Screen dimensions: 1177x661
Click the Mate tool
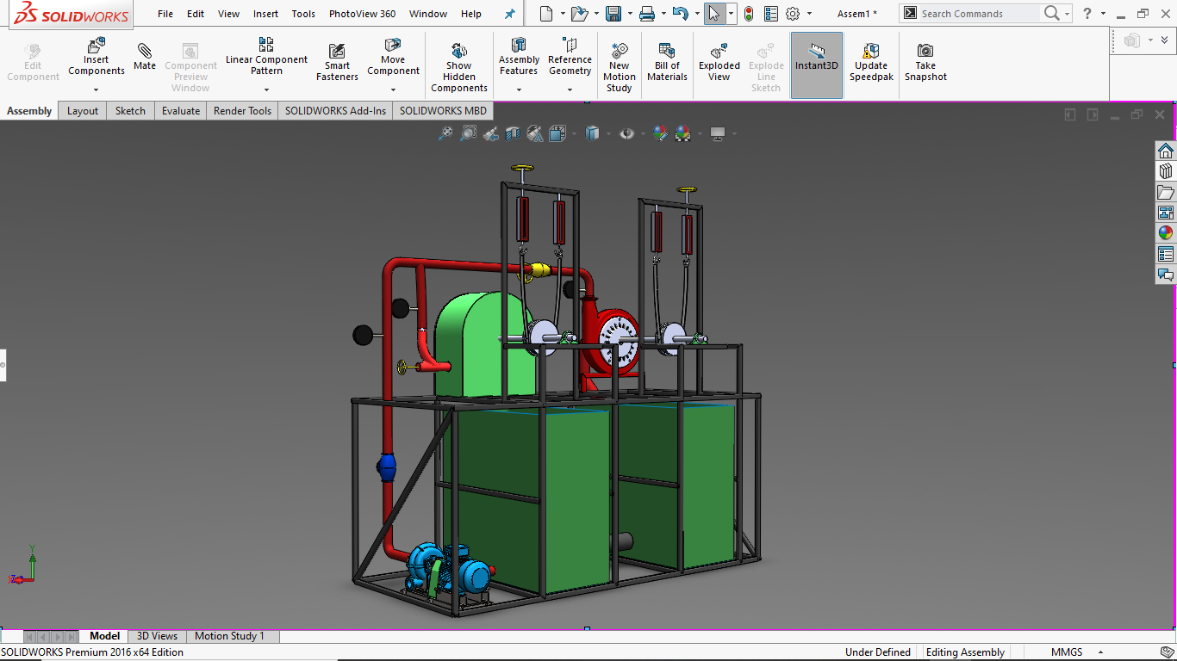(x=145, y=57)
